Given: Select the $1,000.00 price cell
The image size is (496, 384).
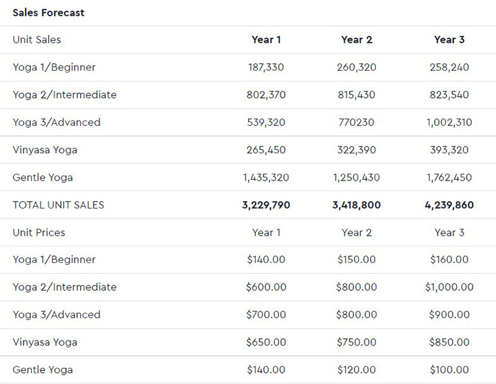Looking at the screenshot, I should point(449,287).
